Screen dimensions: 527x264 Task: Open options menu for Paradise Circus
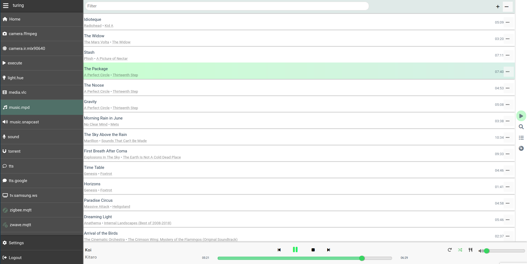(x=508, y=203)
